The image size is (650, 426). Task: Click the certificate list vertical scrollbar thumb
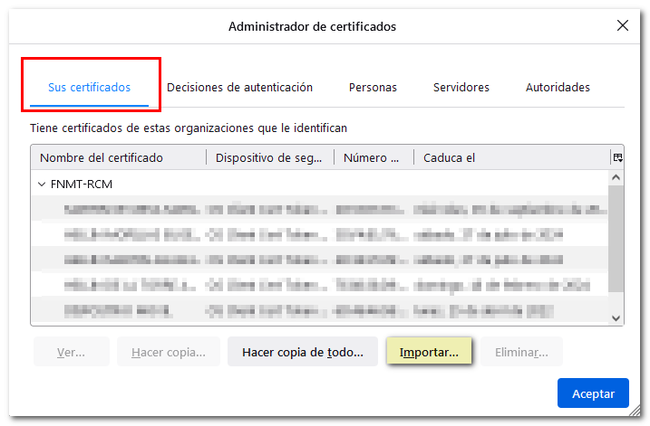point(617,240)
